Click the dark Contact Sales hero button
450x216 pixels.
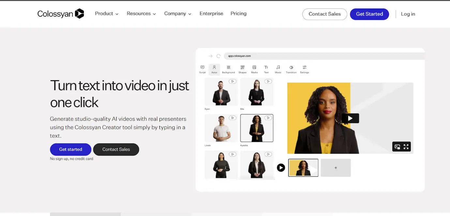click(116, 149)
